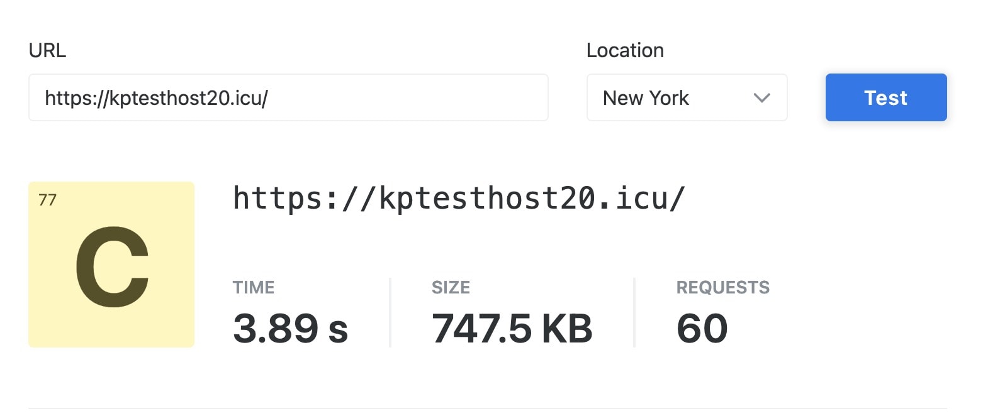Select the tested URL heading text
Viewport: 983px width, 416px height.
tap(458, 199)
